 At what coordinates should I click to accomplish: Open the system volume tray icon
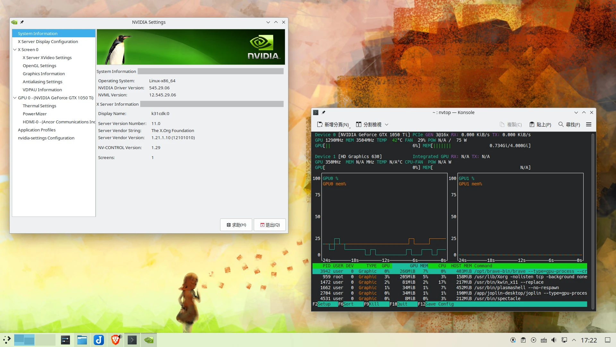[554, 340]
